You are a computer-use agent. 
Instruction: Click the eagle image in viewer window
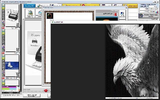(132, 61)
